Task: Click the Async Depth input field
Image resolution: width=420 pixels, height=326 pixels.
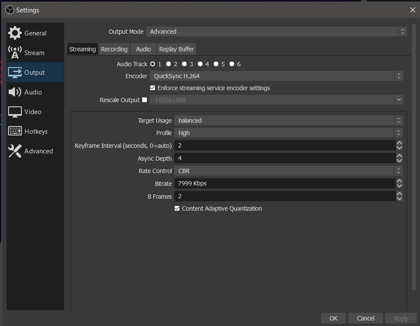Action: tap(285, 158)
